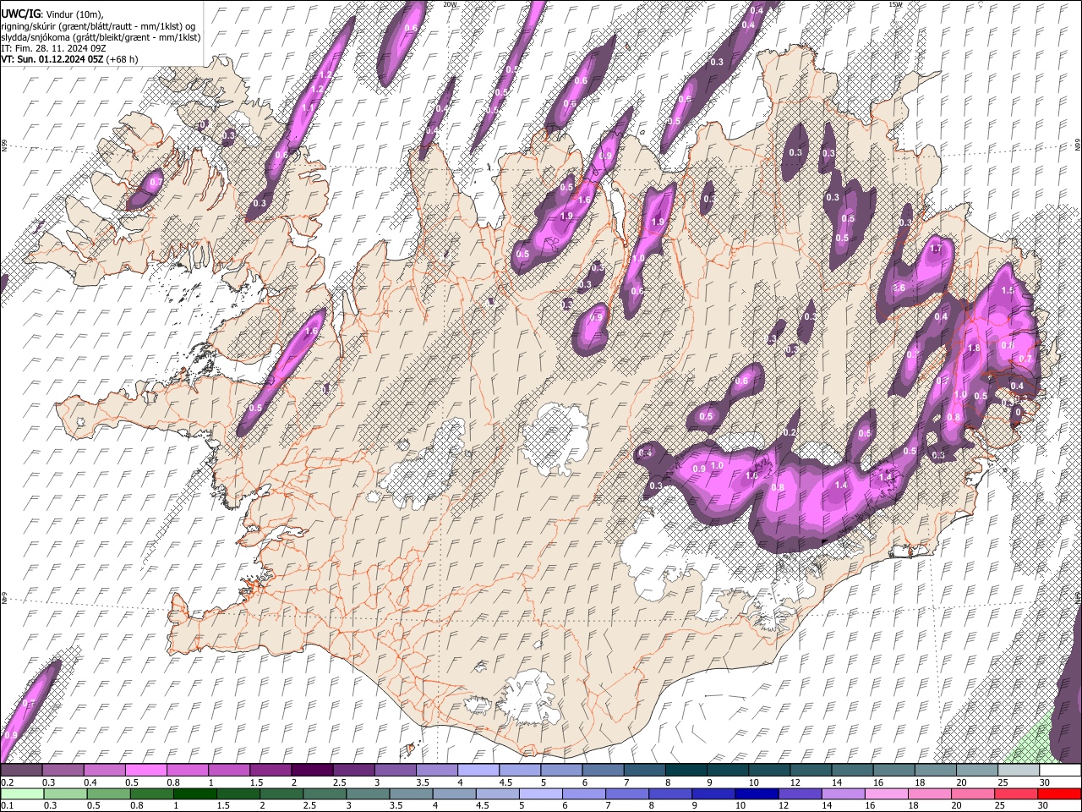
Task: Click the 'slydda/snjókoma' description line
Action: pyautogui.click(x=101, y=37)
